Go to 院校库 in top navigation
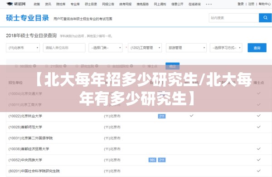 61,4
